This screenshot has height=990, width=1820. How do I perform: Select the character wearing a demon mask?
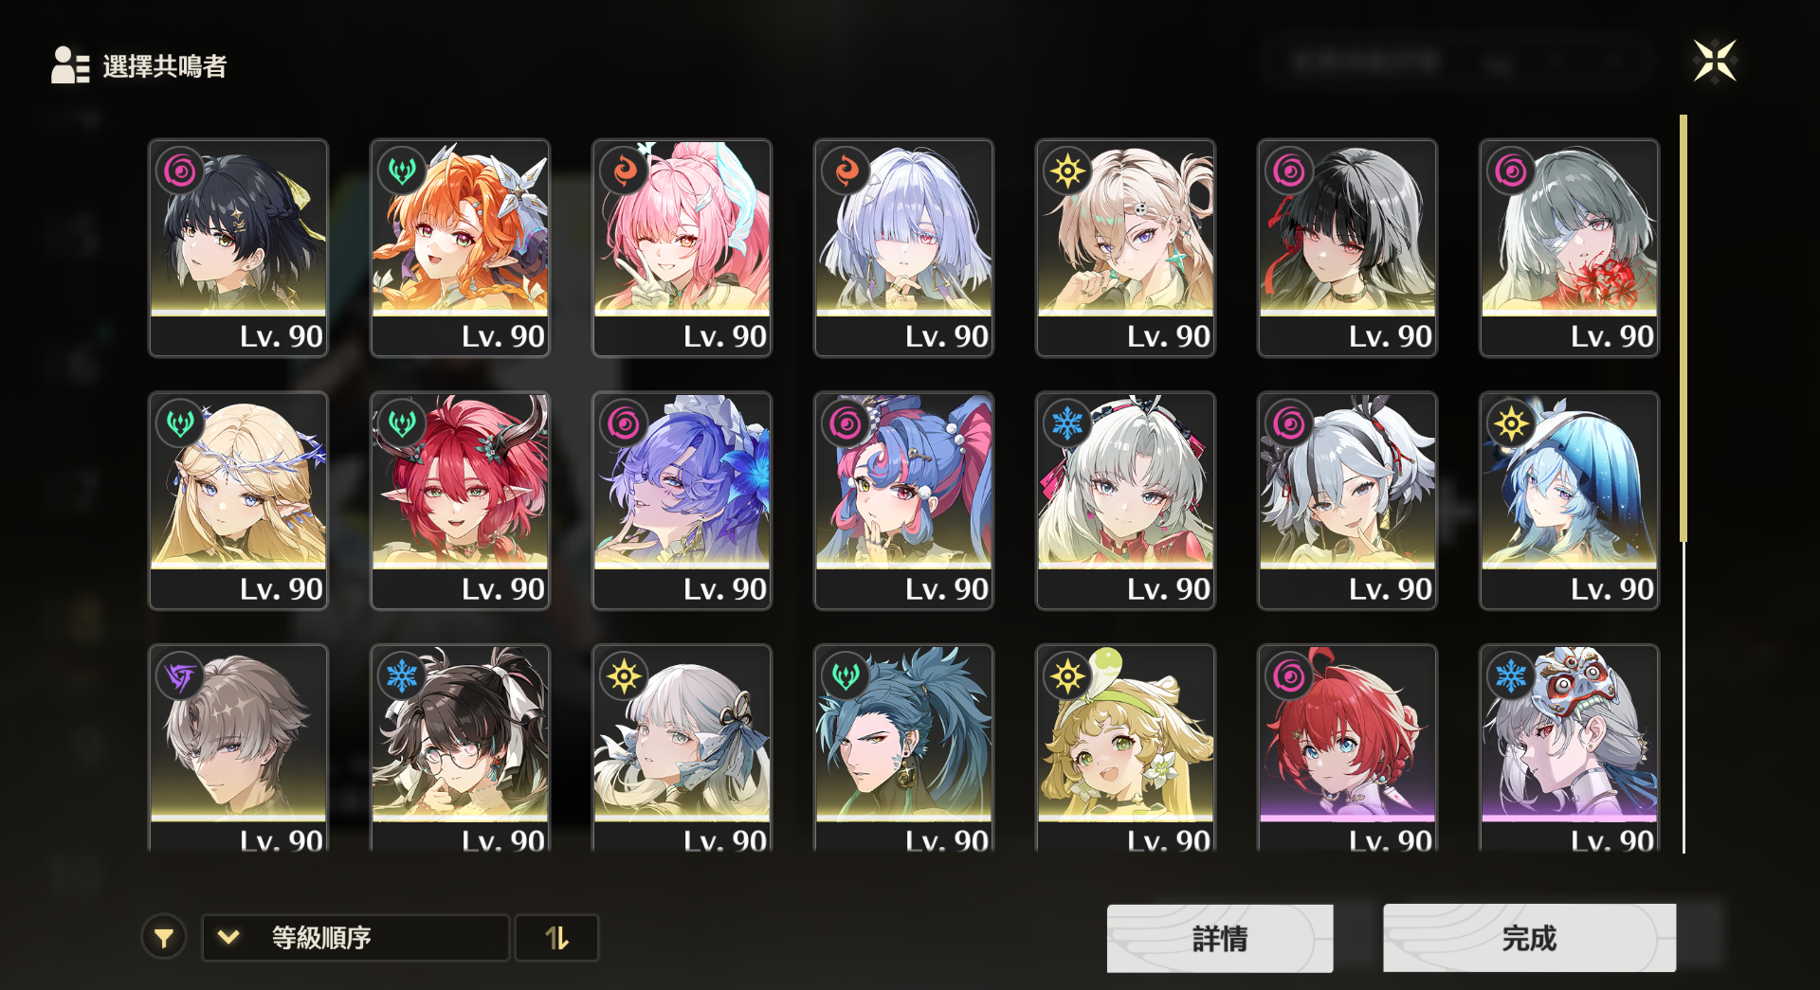click(1569, 748)
